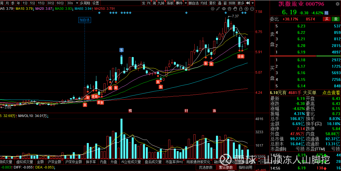
Task: Click the 财 event marker under the chart
Action: pos(186,111)
